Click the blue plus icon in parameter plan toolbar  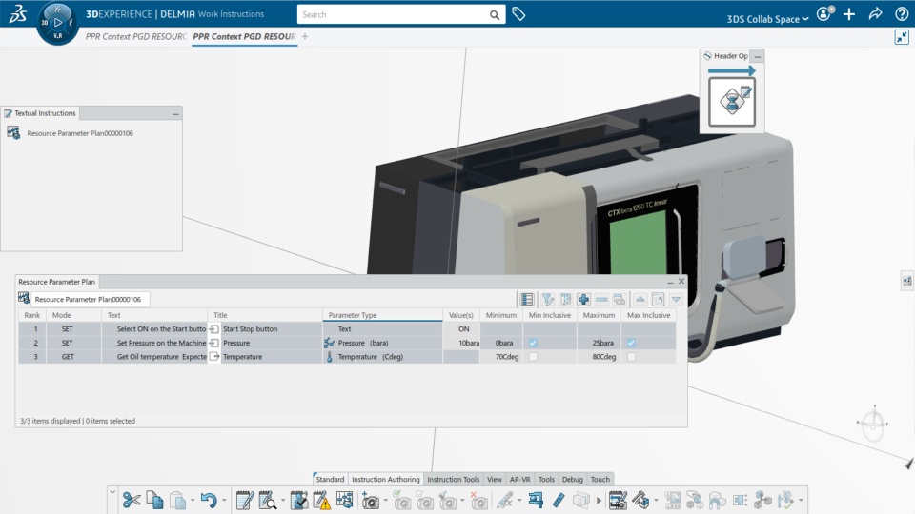coord(583,299)
